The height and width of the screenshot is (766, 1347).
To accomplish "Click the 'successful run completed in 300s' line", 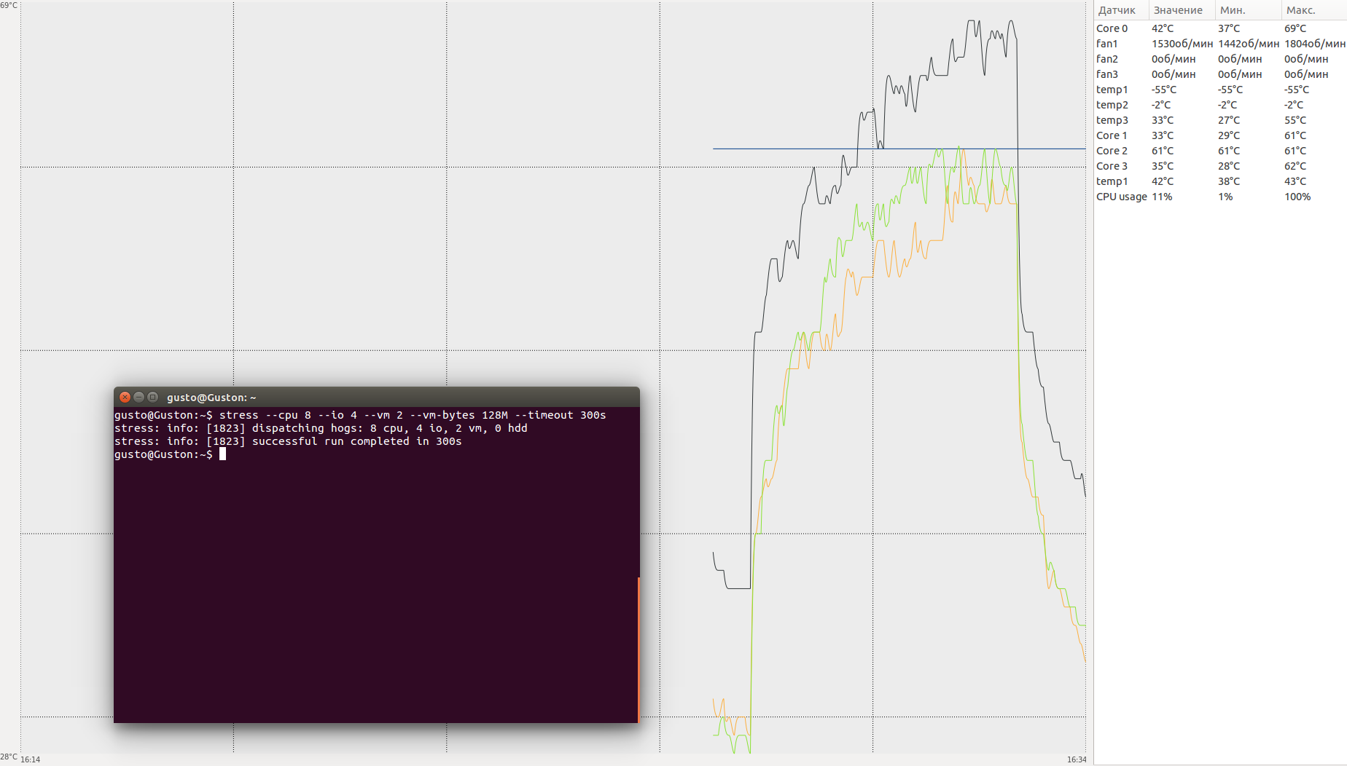I will pyautogui.click(x=288, y=441).
